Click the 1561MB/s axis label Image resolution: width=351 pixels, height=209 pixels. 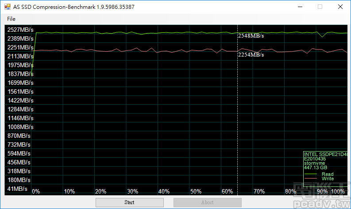20,91
